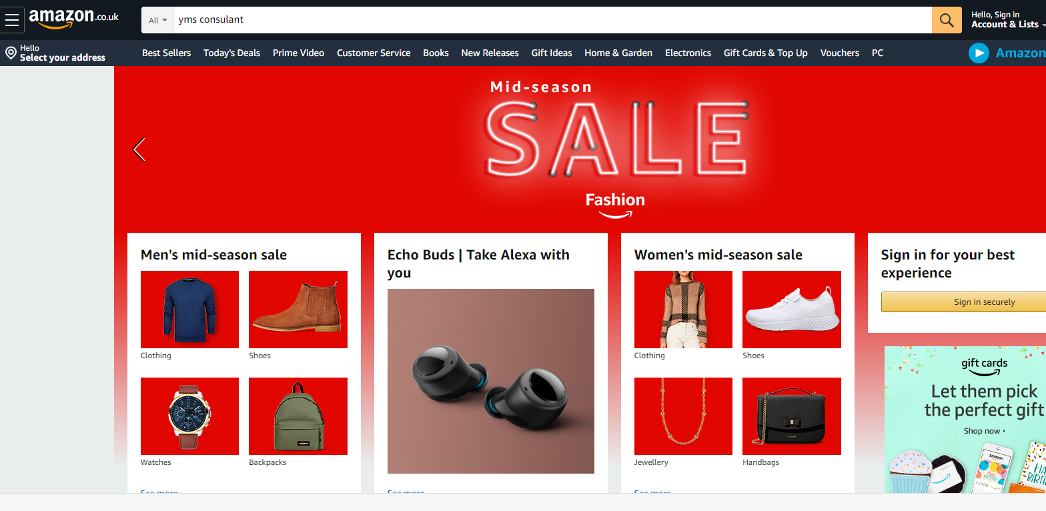Open the men's Watches thumbnail
1046x511 pixels.
pos(189,416)
